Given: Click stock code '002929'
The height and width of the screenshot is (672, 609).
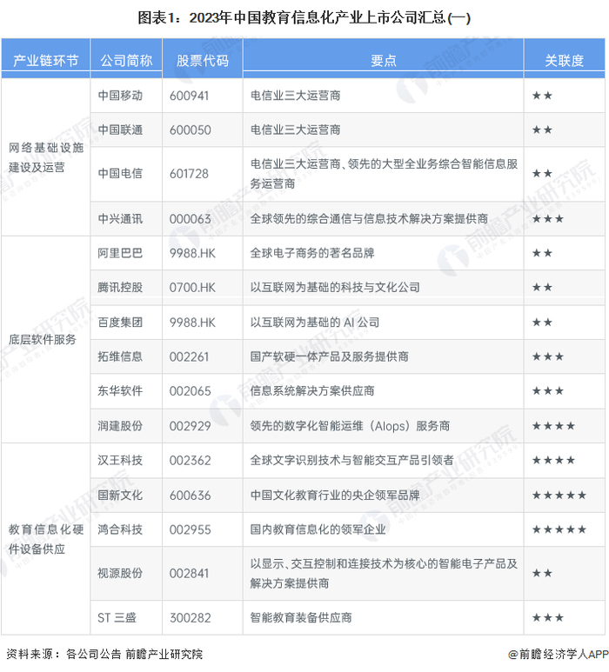Looking at the screenshot, I should point(190,426).
